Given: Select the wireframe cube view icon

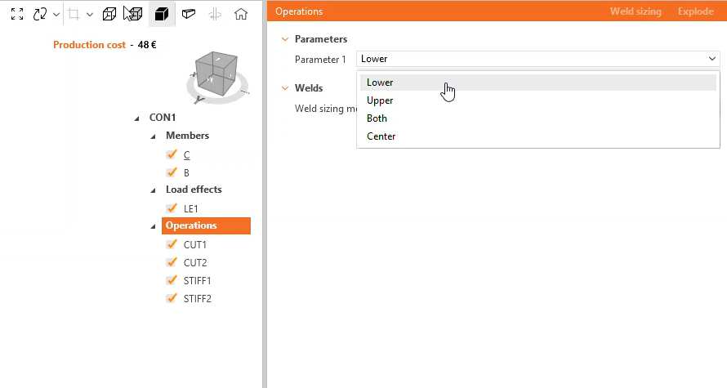Looking at the screenshot, I should tap(109, 14).
